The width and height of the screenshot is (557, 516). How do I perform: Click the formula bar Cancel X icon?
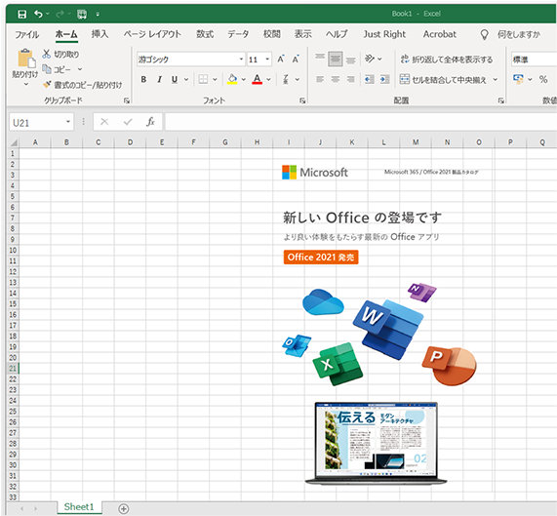tap(104, 122)
